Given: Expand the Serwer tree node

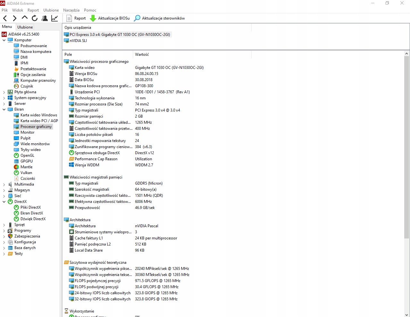Looking at the screenshot, I should pyautogui.click(x=4, y=104).
